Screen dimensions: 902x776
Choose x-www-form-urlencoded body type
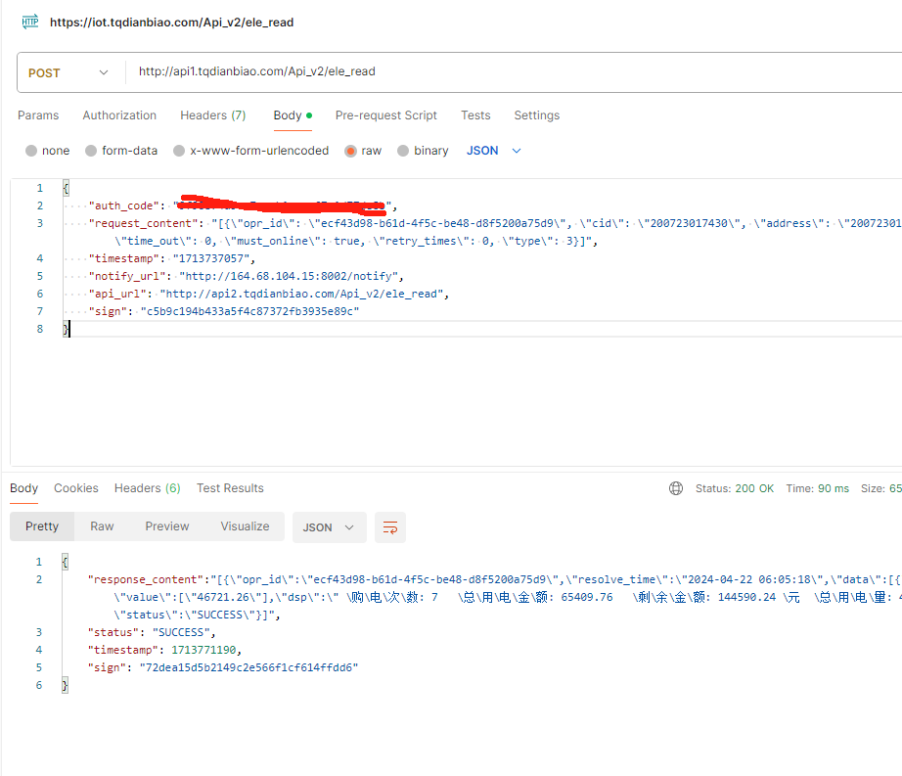(x=179, y=151)
